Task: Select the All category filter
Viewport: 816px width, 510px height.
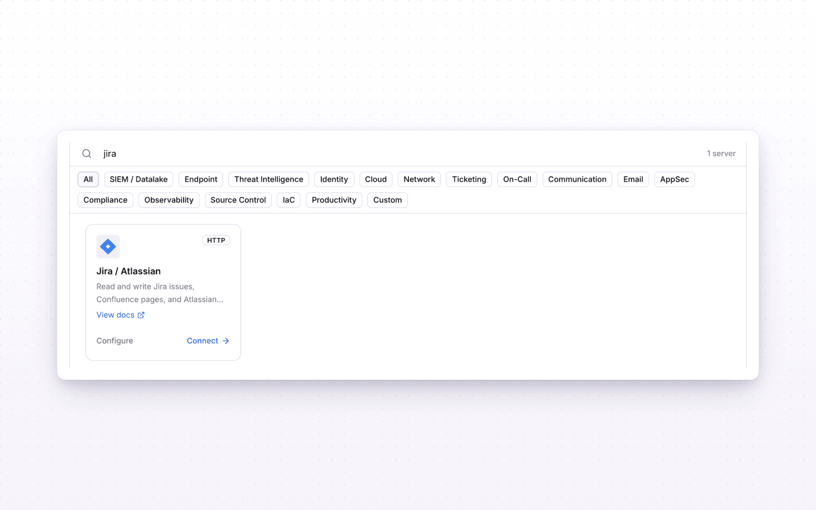Action: (x=88, y=179)
